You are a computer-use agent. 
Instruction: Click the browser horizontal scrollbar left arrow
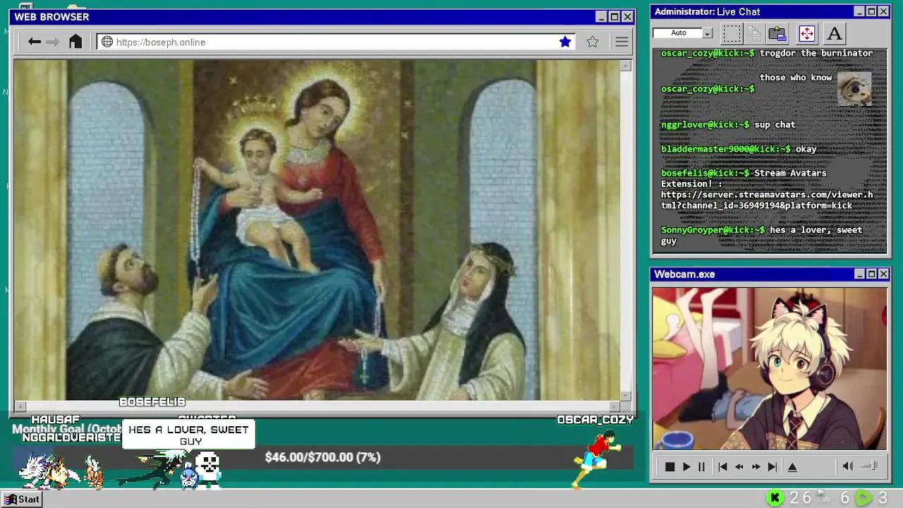[20, 406]
